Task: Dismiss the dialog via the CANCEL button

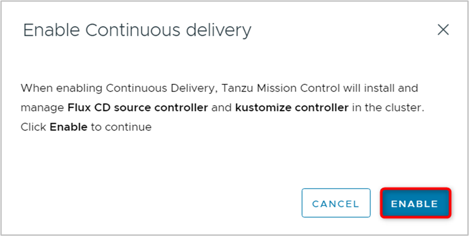Action: point(336,203)
